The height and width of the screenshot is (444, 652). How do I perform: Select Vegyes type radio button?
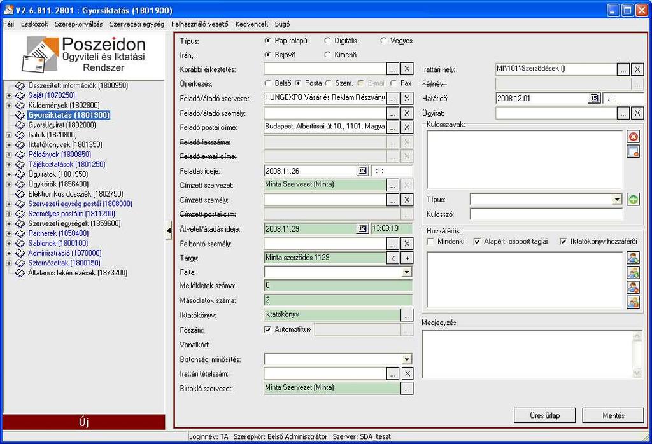tap(383, 41)
